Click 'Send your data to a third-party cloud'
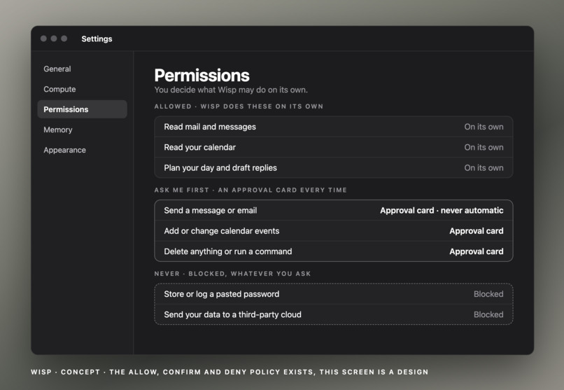 point(233,314)
